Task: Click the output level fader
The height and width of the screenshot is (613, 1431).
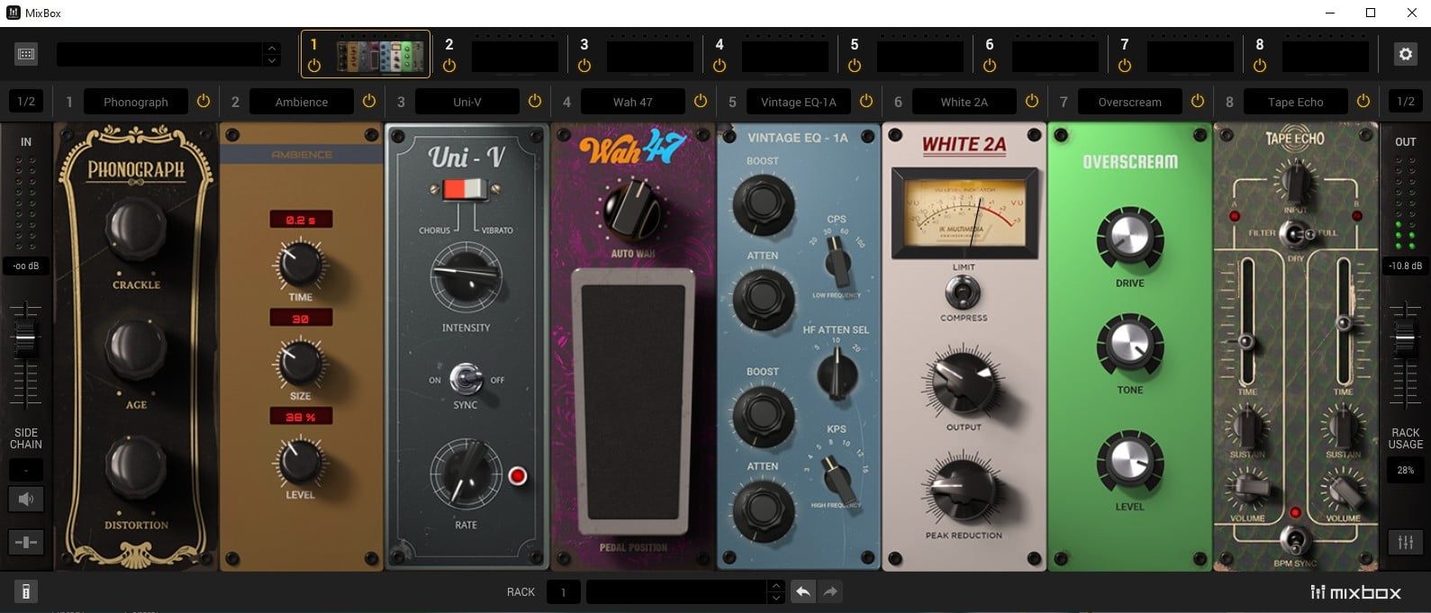Action: tap(1405, 338)
